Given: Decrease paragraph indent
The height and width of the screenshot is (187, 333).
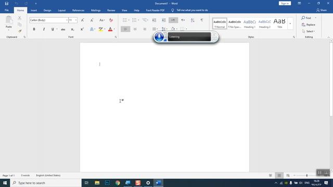Looking at the screenshot, I should pyautogui.click(x=154, y=20).
